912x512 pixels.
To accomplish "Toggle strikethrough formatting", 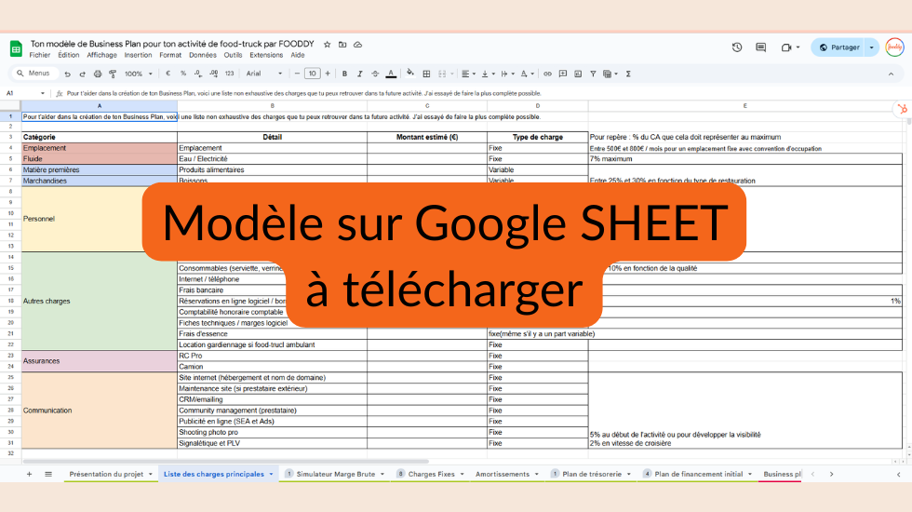I will tap(374, 74).
